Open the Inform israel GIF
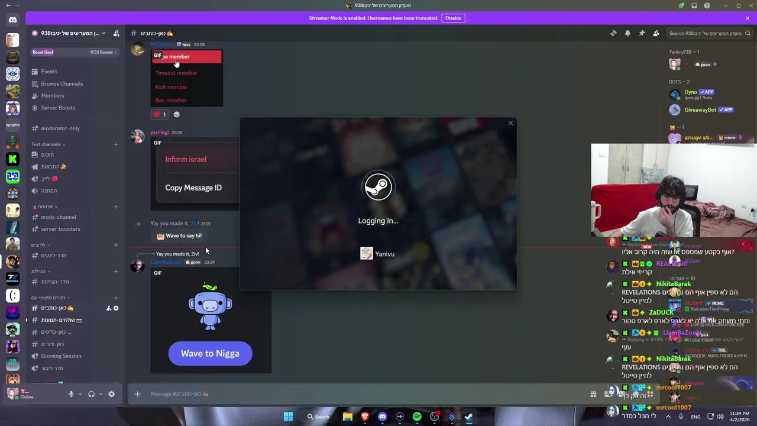This screenshot has height=426, width=757. point(195,174)
